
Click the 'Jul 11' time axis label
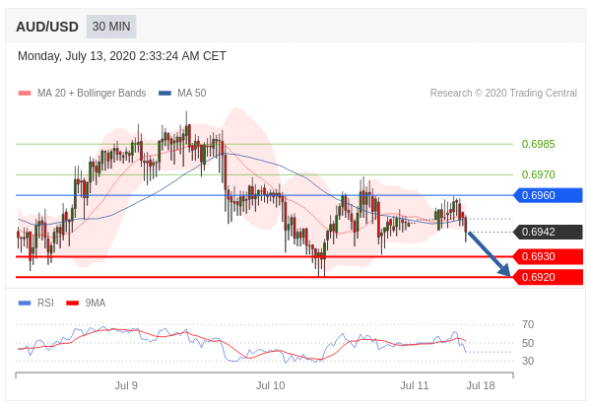(415, 385)
